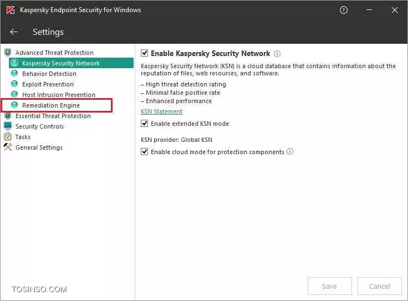Close the Kaspersky Endpoint Security window

pyautogui.click(x=395, y=10)
